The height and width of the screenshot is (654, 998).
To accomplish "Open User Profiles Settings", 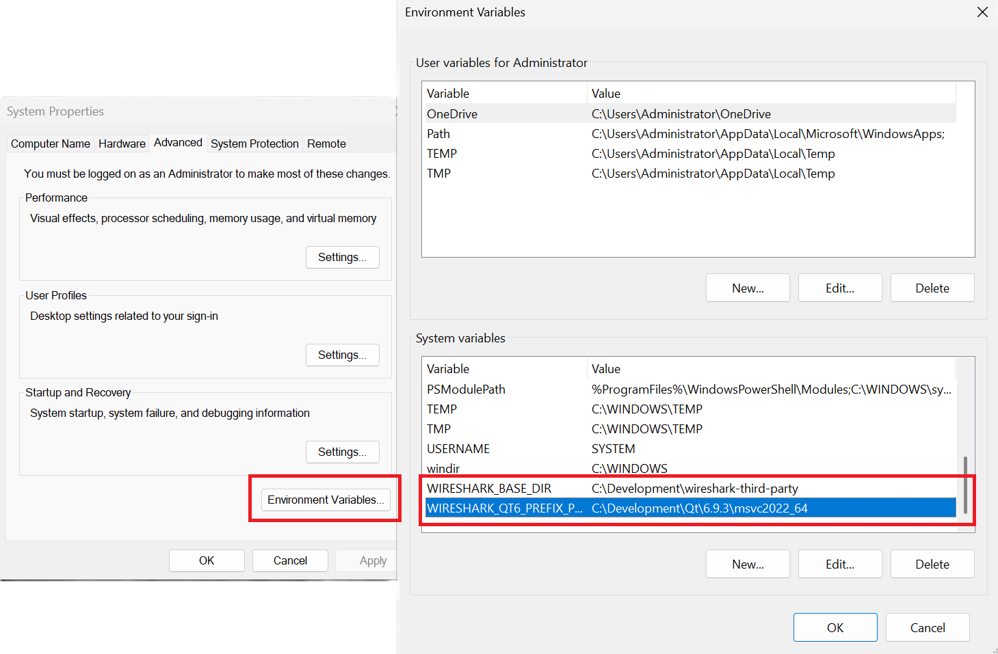I will point(342,355).
